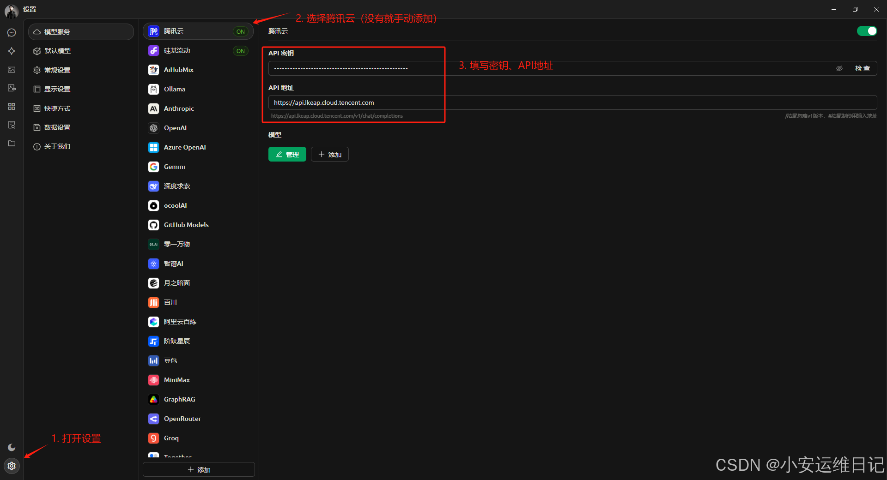Open settings via the gear icon
The image size is (887, 480).
pyautogui.click(x=12, y=466)
